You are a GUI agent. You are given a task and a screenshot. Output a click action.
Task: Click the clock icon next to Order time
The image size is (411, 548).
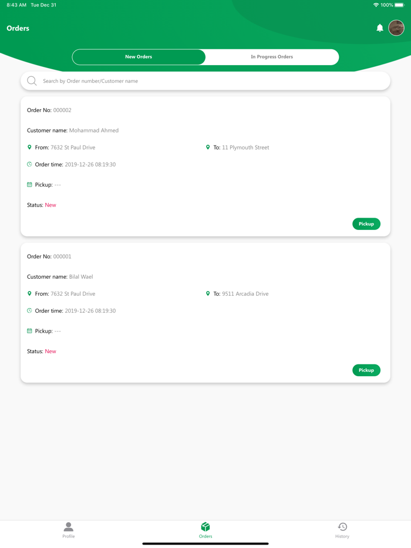pyautogui.click(x=29, y=164)
